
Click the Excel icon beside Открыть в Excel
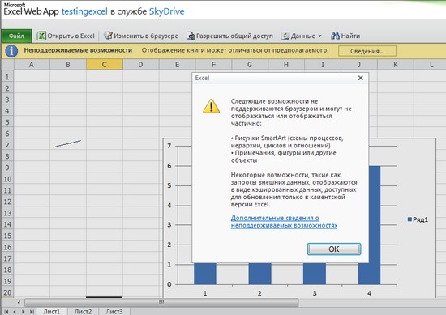[x=41, y=36]
